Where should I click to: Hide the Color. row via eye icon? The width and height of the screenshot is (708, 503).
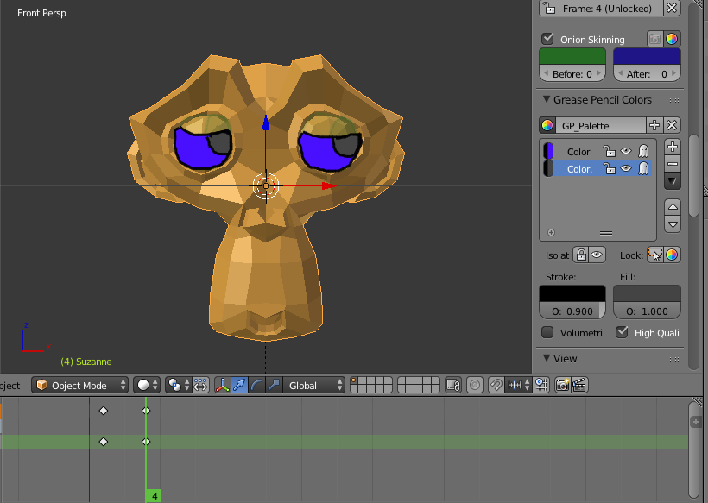click(626, 169)
